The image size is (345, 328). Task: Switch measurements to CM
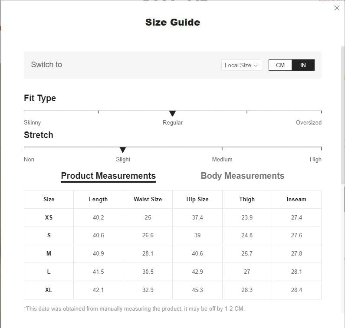tap(280, 65)
